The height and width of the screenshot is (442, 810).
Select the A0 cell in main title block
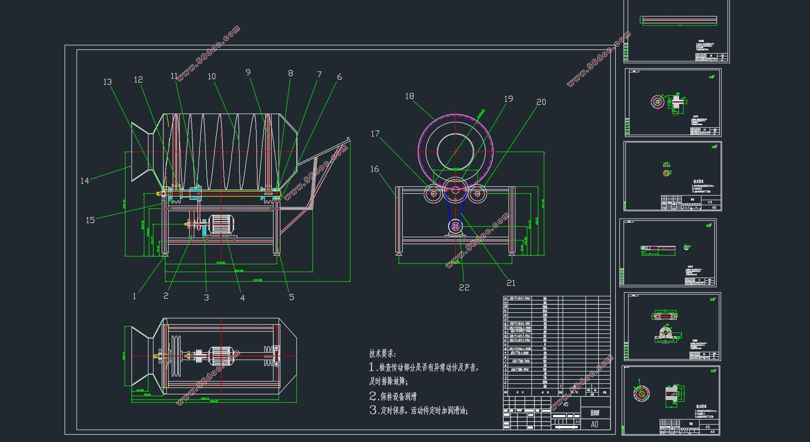point(595,424)
